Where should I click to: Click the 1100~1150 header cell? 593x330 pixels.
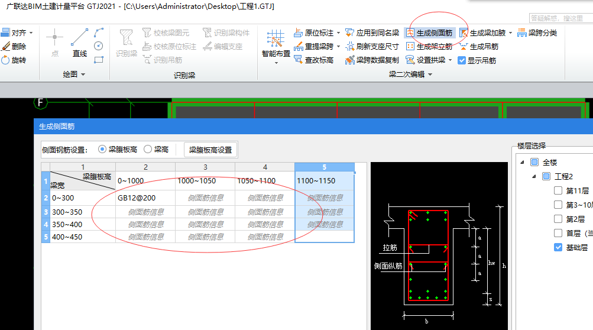pos(325,181)
